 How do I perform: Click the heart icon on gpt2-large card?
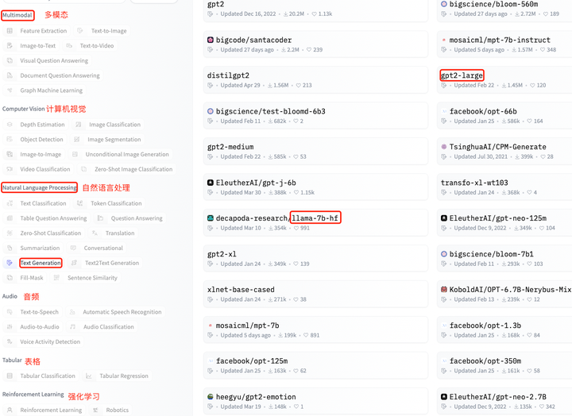(532, 85)
